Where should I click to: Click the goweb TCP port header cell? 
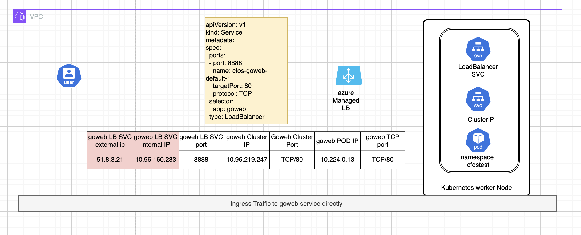click(383, 141)
